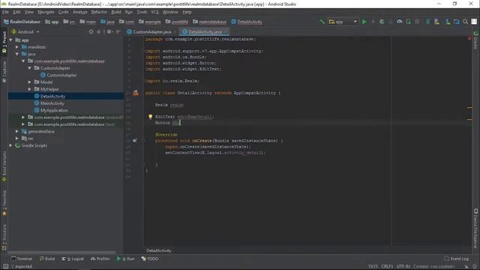The image size is (480, 270).
Task: Click the UTF-8 encoding in the status bar
Action: [403, 266]
